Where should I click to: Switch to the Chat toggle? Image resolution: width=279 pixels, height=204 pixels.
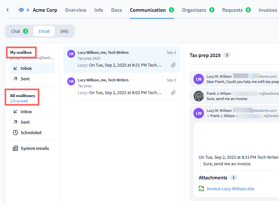[16, 31]
